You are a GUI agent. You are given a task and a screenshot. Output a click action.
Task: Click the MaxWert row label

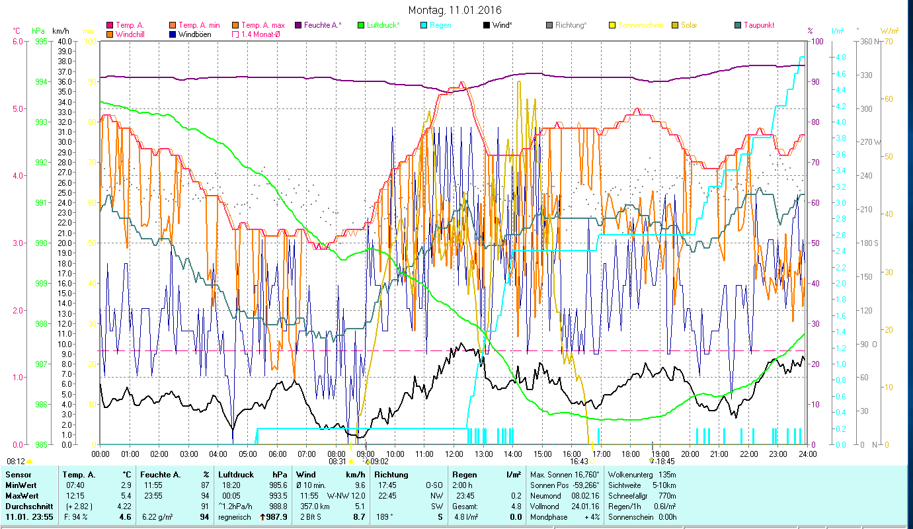click(22, 496)
